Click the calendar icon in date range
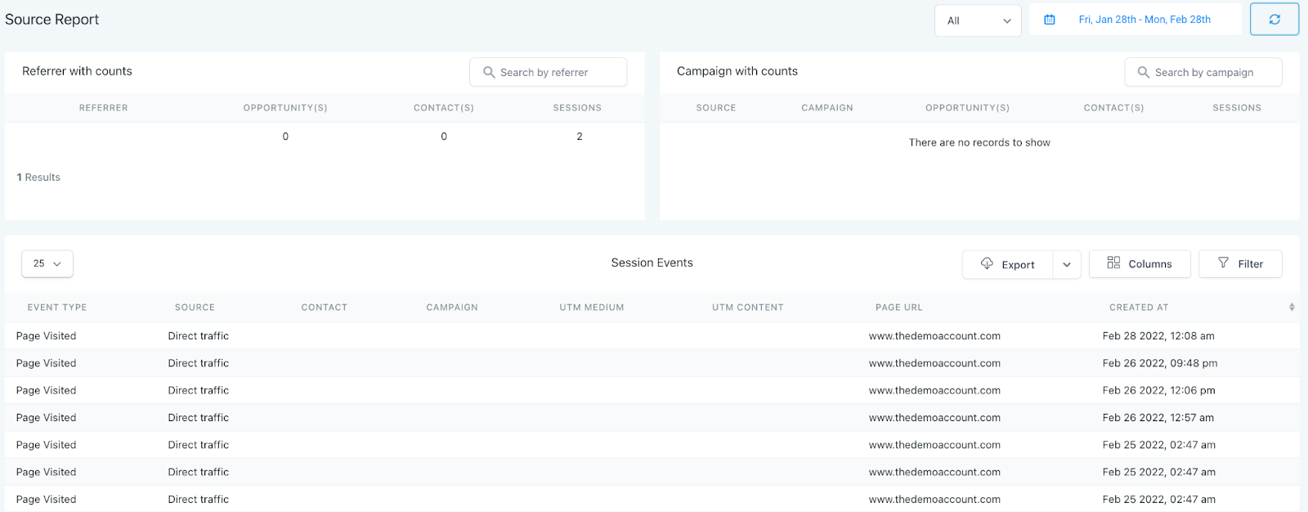 click(1050, 20)
